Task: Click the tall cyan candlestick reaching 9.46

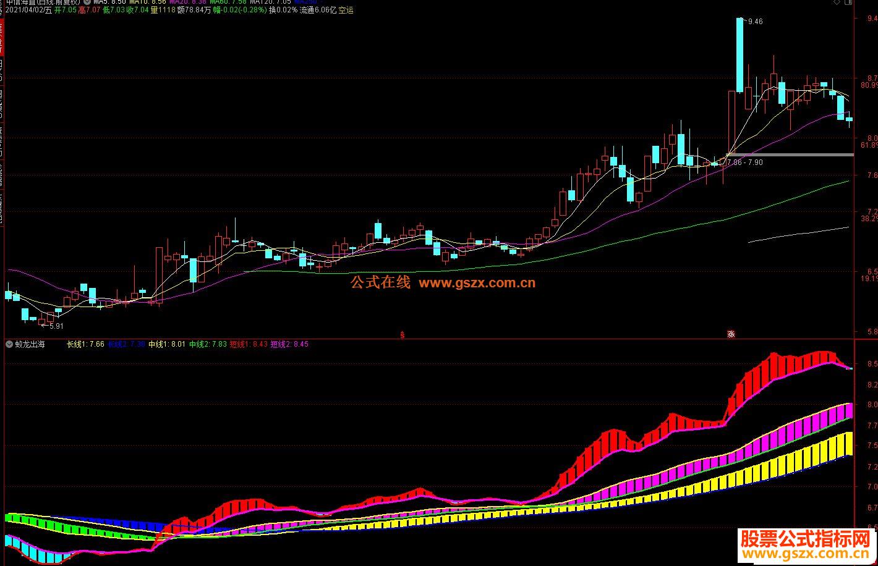Action: pyautogui.click(x=739, y=55)
